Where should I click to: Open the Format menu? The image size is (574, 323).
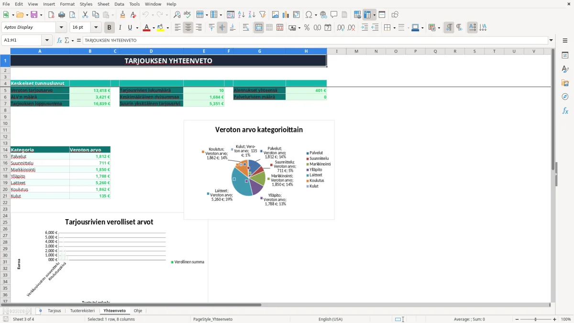coord(67,4)
